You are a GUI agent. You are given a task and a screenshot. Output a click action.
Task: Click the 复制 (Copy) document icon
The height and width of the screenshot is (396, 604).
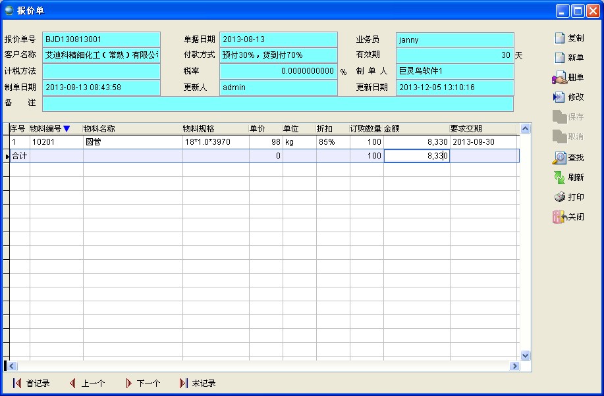click(x=560, y=38)
